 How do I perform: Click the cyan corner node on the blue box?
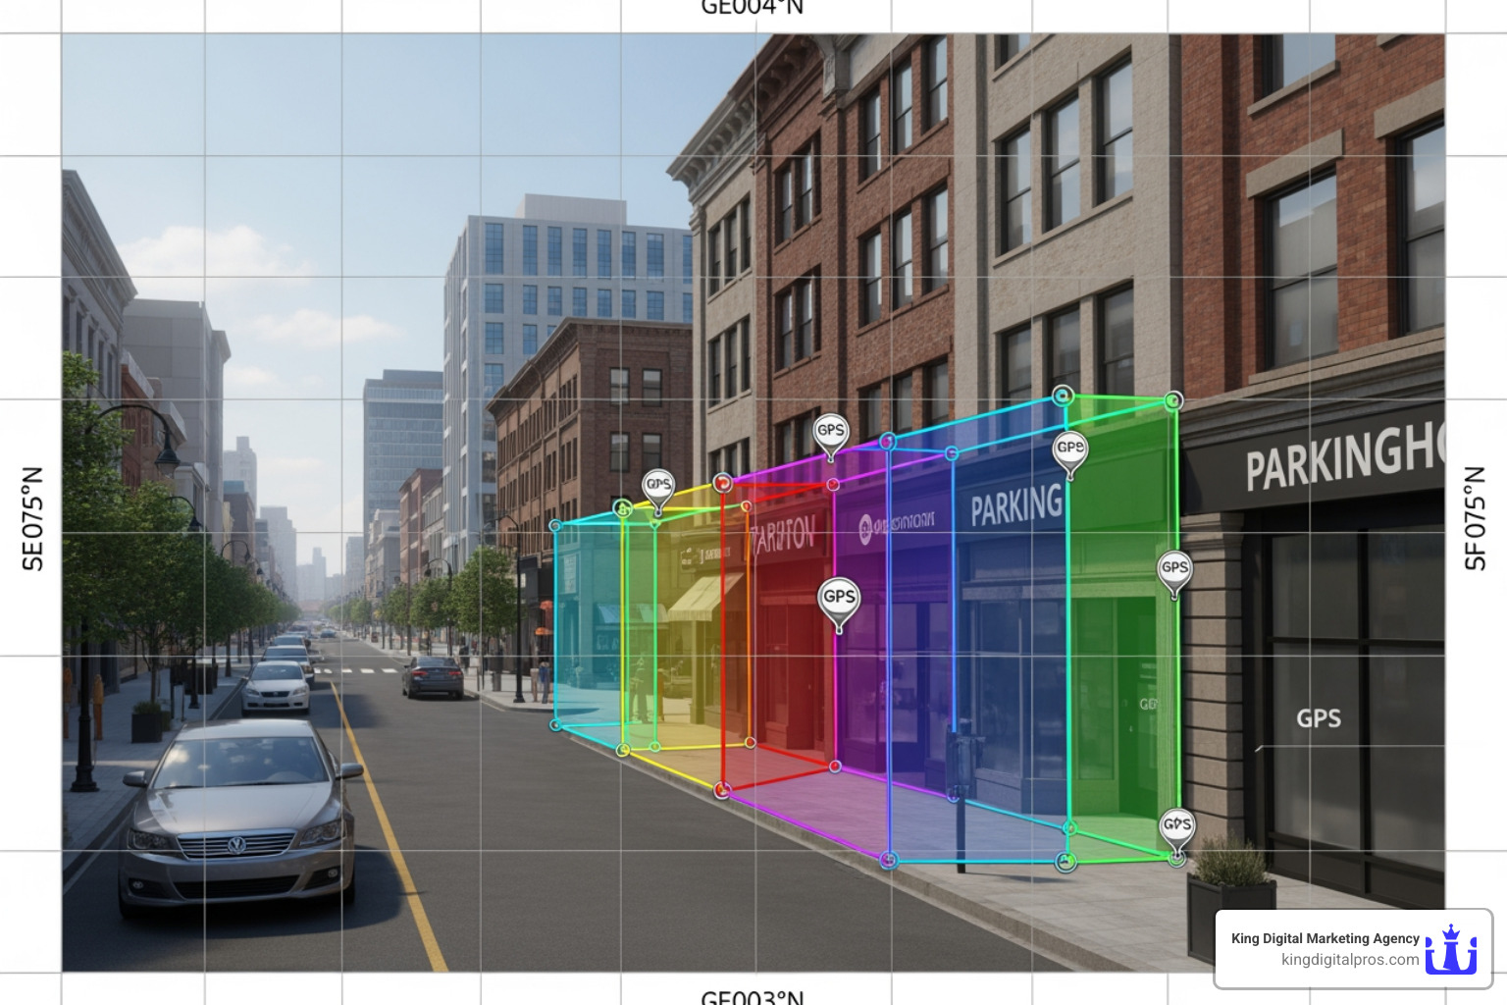tap(950, 454)
